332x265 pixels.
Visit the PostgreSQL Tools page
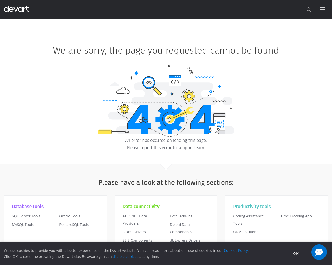(x=74, y=225)
